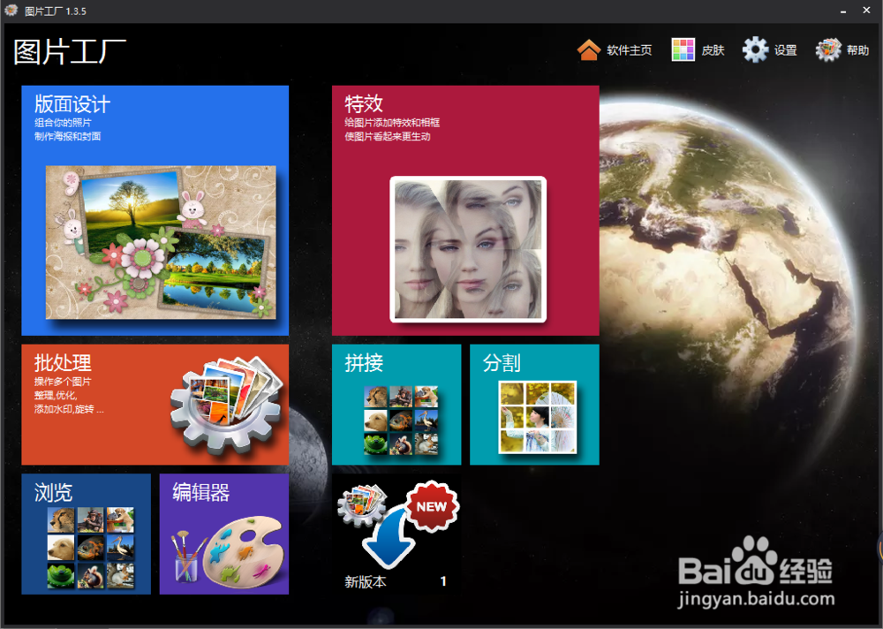Click the 皮肤 text label
Viewport: 883px width, 629px height.
tap(713, 50)
